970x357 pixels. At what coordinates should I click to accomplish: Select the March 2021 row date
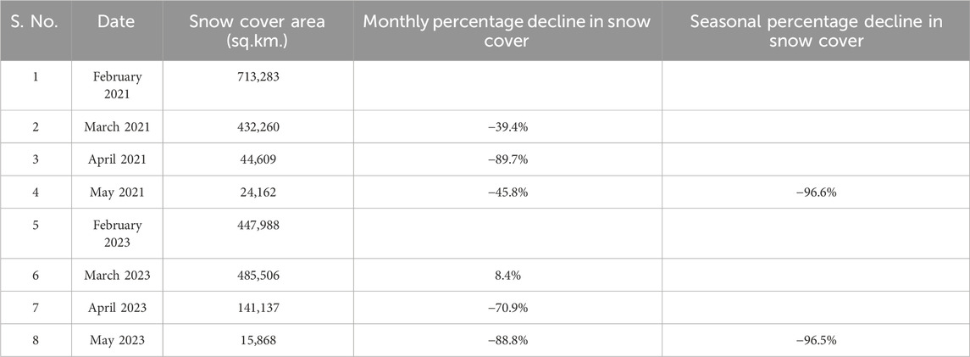(118, 127)
